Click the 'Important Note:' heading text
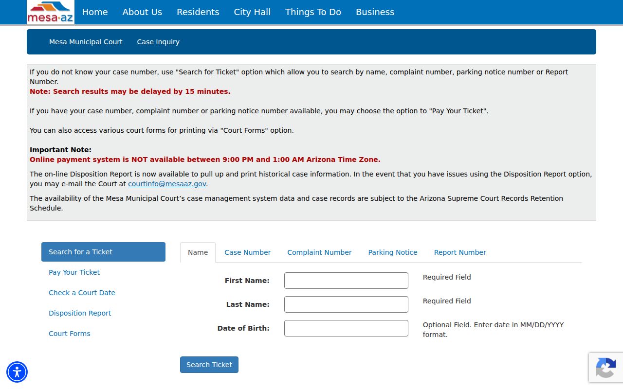 (60, 150)
